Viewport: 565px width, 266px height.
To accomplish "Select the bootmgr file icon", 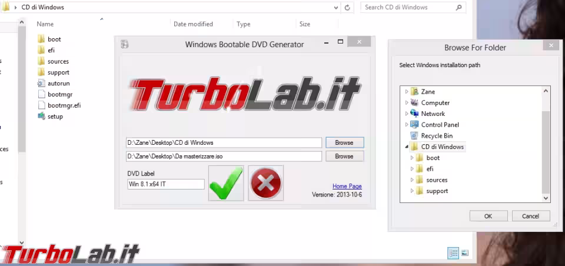I will [41, 94].
